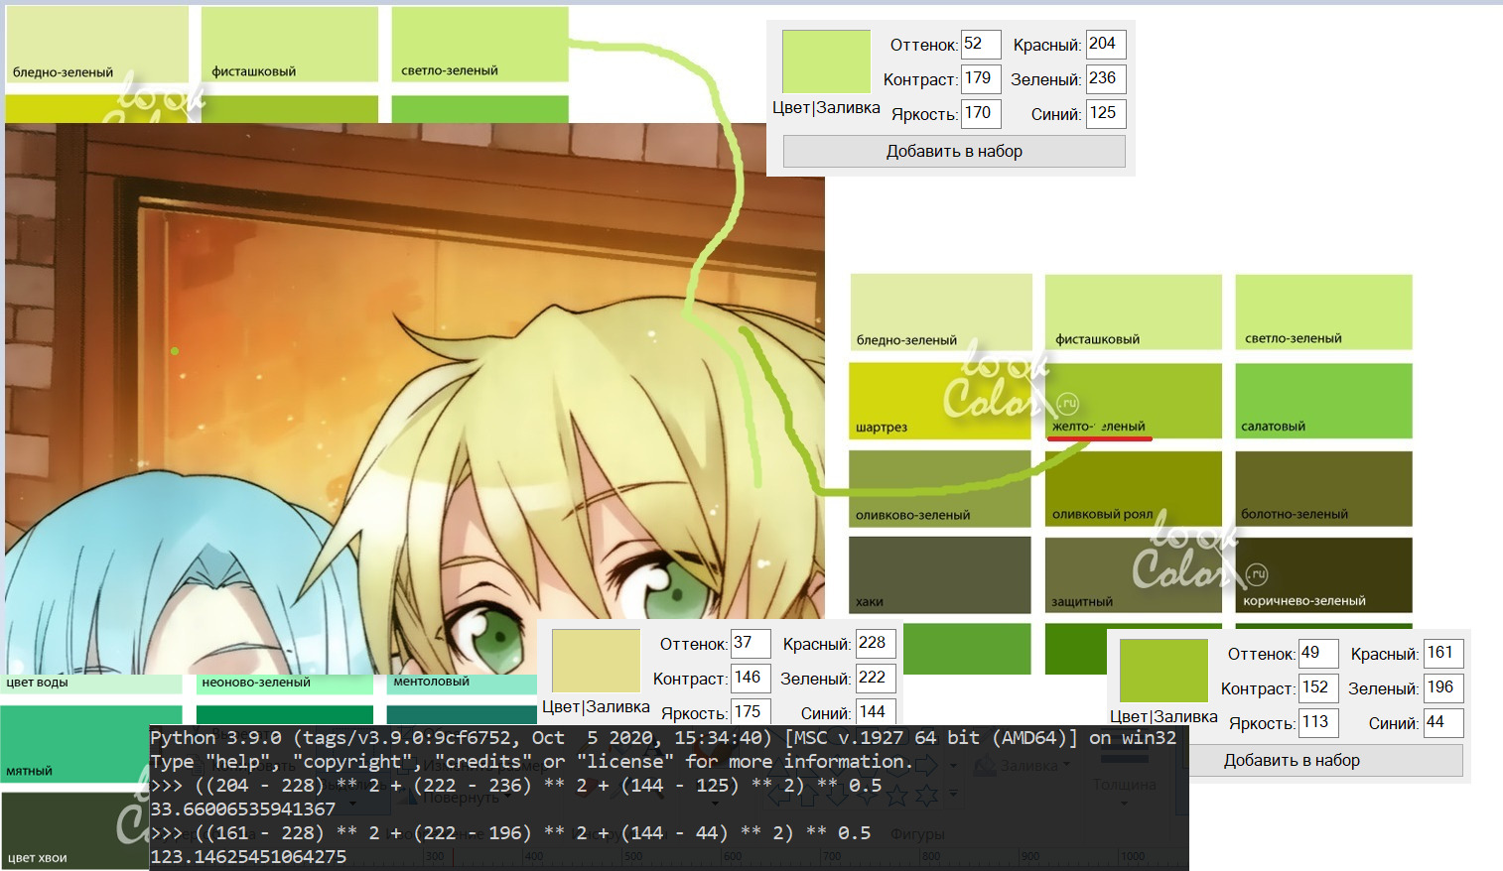Select the шартрез color swatch
1503x871 pixels.
(x=939, y=400)
